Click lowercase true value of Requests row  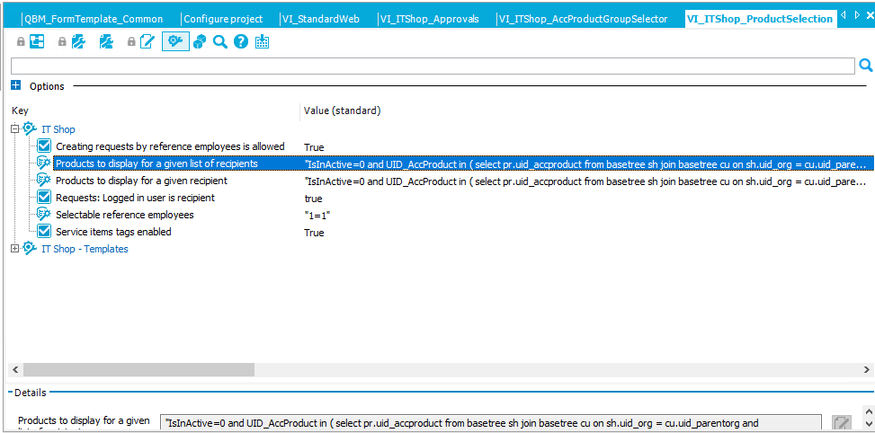[x=313, y=199]
